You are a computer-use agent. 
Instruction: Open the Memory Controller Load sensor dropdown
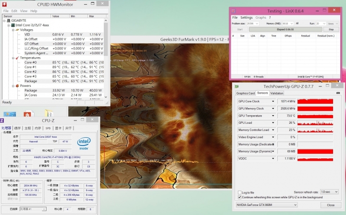coord(273,130)
